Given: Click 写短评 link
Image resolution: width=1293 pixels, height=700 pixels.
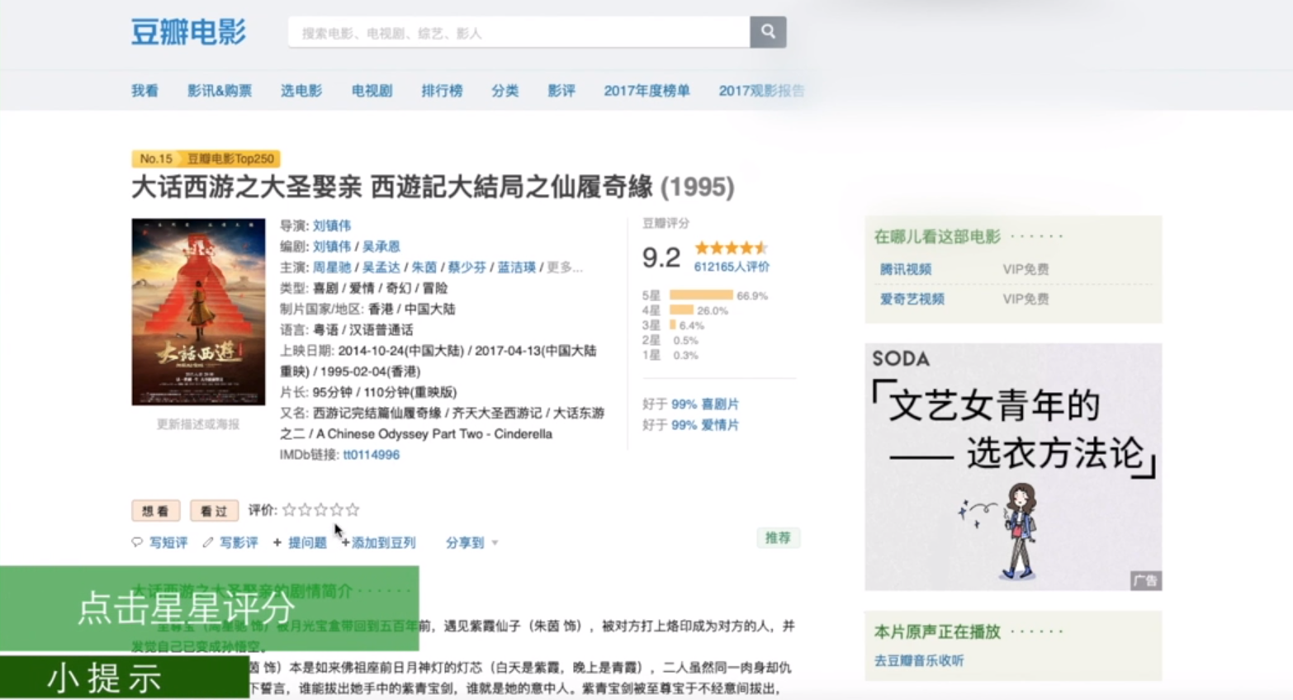Looking at the screenshot, I should [x=168, y=543].
